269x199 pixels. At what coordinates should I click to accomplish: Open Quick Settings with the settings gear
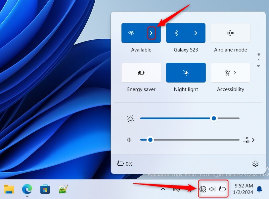pyautogui.click(x=255, y=163)
